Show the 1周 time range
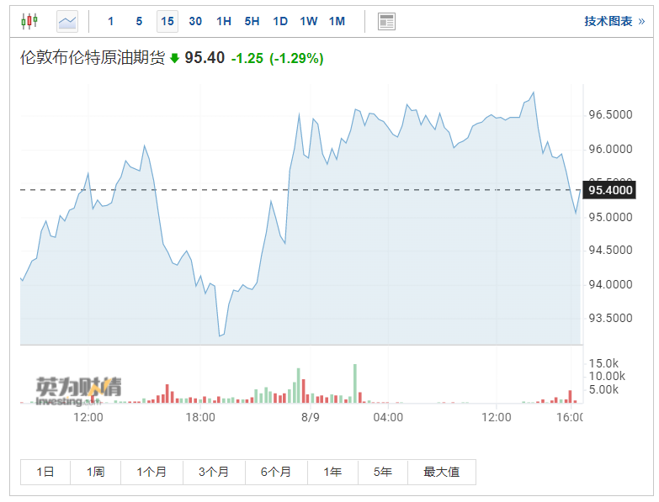Screen dimensions: 659x502 pos(95,473)
